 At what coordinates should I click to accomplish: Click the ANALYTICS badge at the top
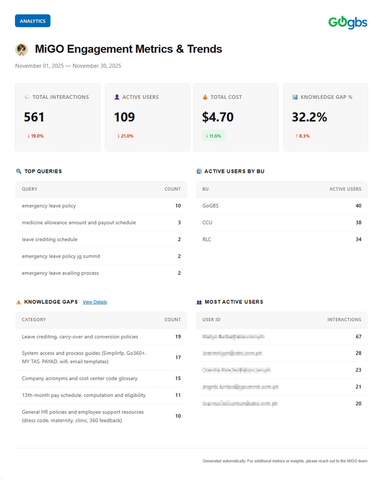[x=32, y=21]
